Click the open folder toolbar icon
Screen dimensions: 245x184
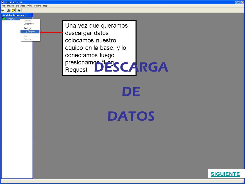[x=3, y=10]
